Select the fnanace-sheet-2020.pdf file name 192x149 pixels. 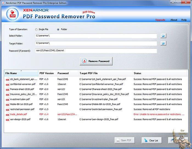22,89
